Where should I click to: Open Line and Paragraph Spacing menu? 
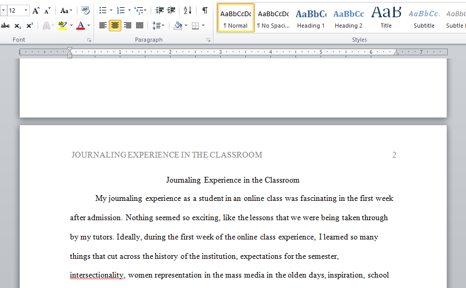158,26
